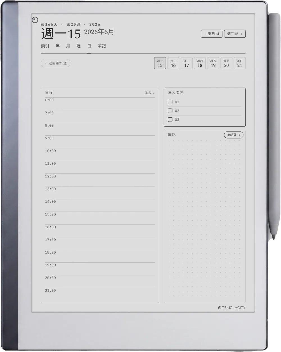Tap the 12:00 schedule row
This screenshot has height=352, width=281.
pyautogui.click(x=100, y=180)
